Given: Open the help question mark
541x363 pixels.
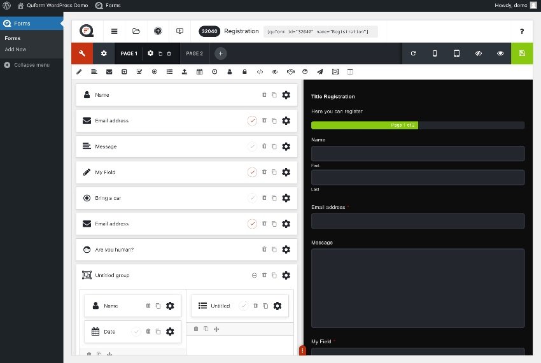Looking at the screenshot, I should coord(522,31).
